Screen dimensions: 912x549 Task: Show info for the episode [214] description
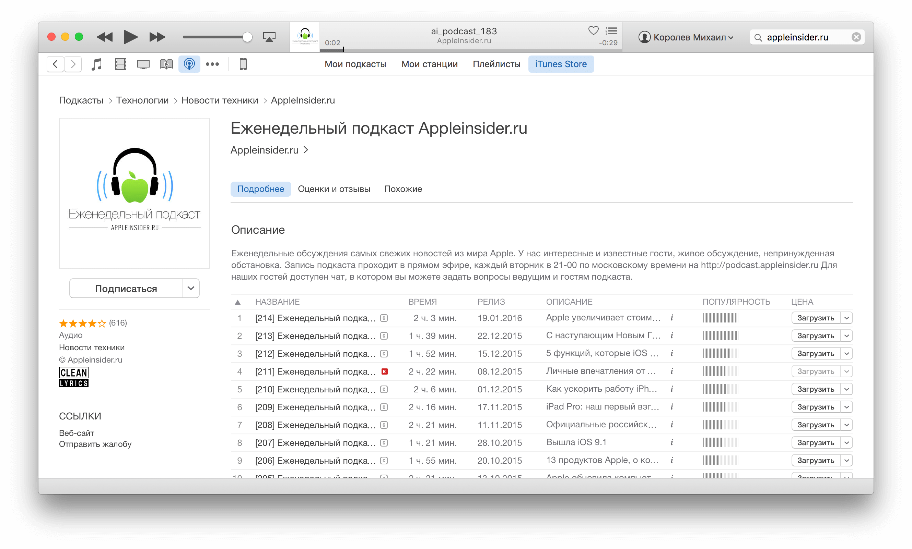pyautogui.click(x=672, y=318)
